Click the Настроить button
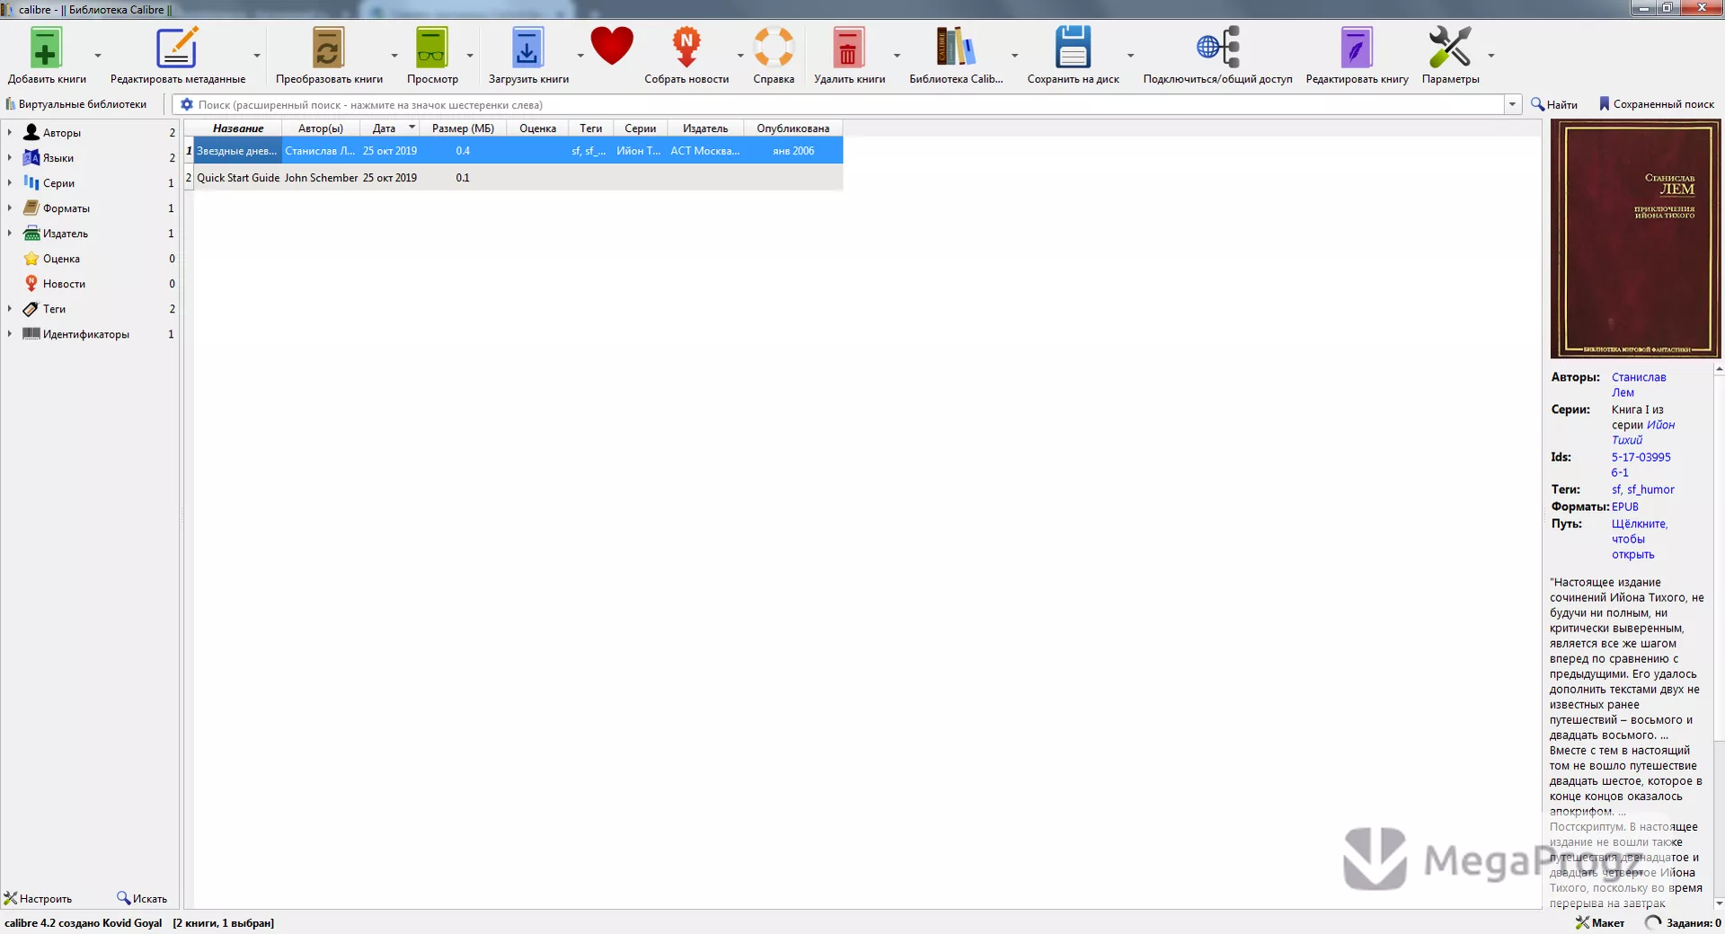This screenshot has height=934, width=1725. [39, 898]
